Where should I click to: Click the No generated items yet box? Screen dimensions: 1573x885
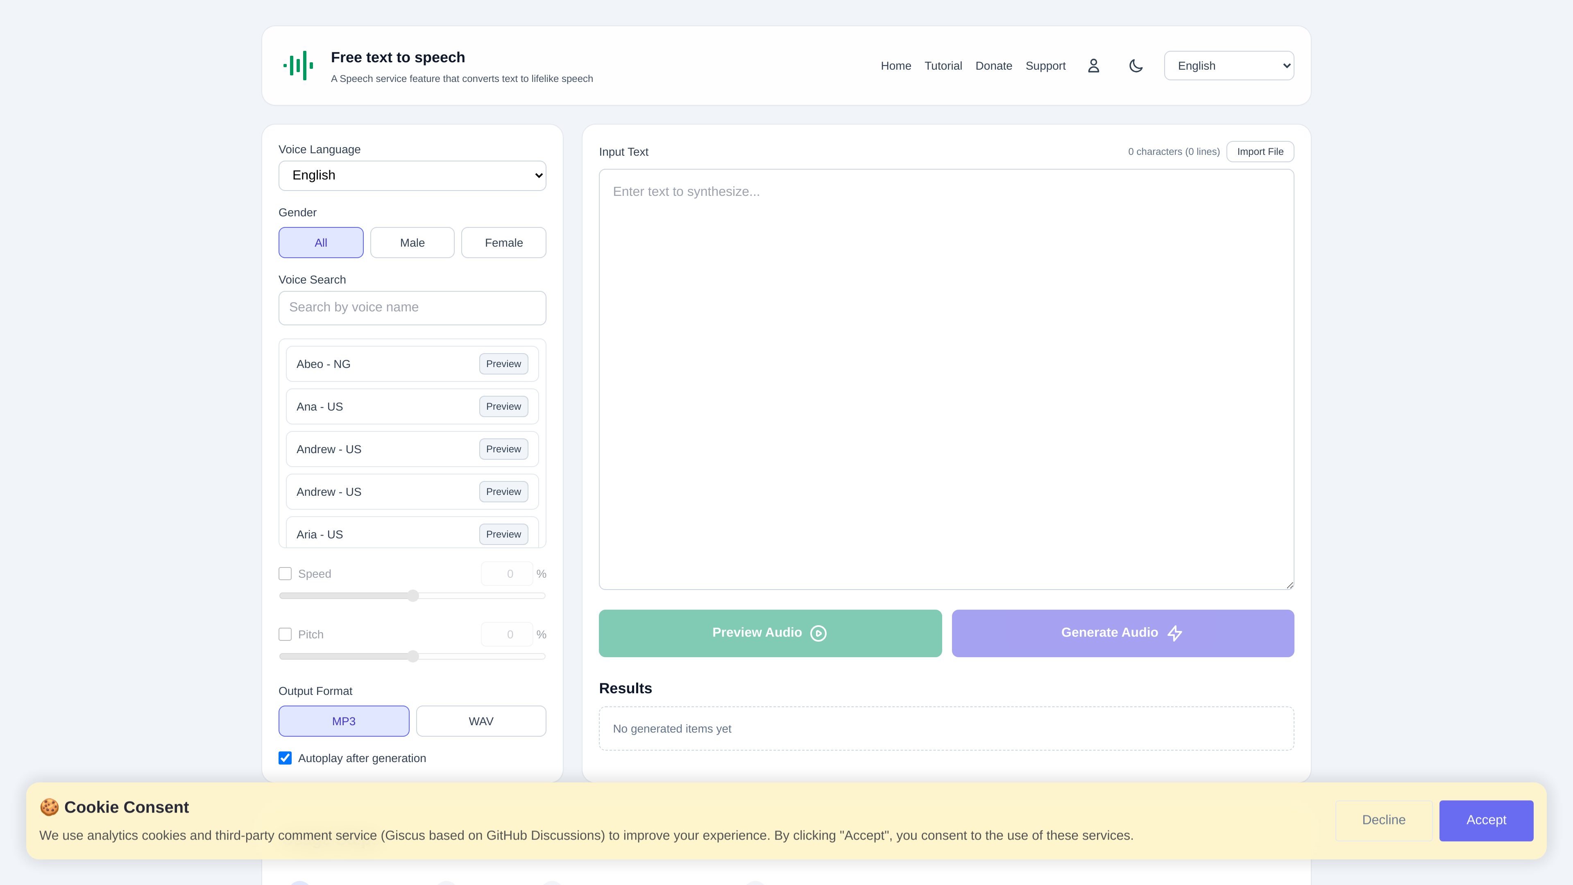tap(946, 728)
